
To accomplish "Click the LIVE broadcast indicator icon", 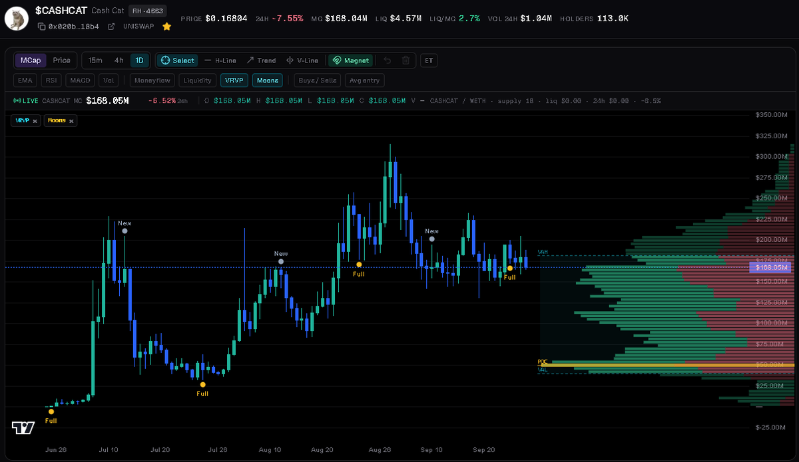I will pyautogui.click(x=17, y=101).
